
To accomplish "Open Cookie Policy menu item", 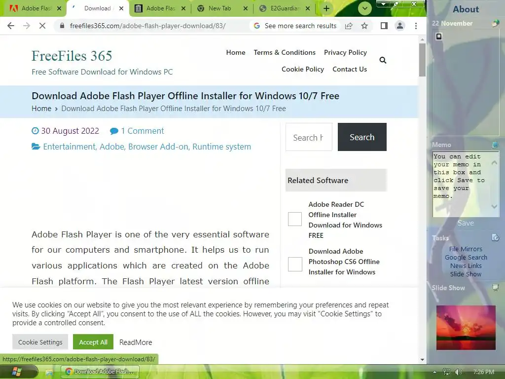I will click(302, 69).
